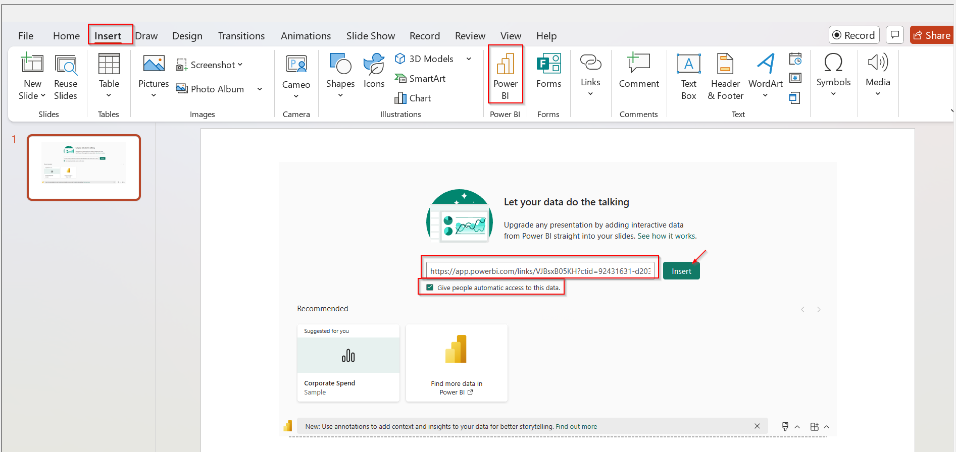Expand the WordArt dropdown arrow
Screen dimensions: 956x452
click(x=765, y=95)
